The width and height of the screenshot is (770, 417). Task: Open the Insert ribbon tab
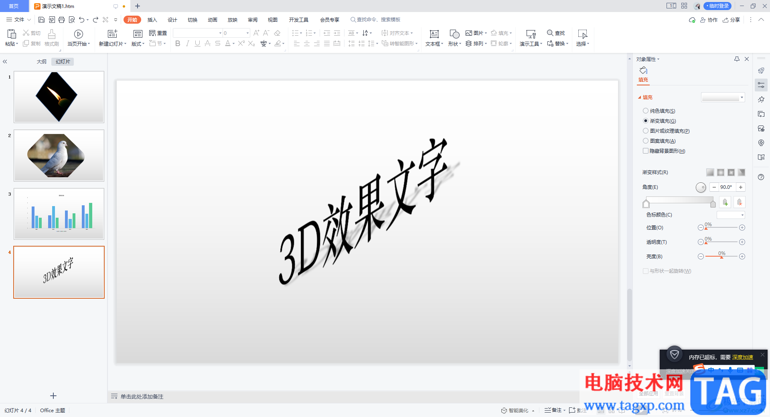[152, 20]
